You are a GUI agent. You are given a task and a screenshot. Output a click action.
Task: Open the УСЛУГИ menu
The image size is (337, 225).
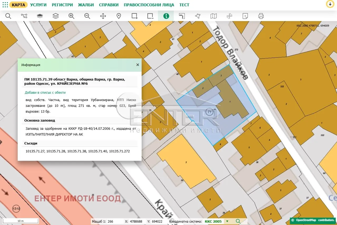click(38, 5)
